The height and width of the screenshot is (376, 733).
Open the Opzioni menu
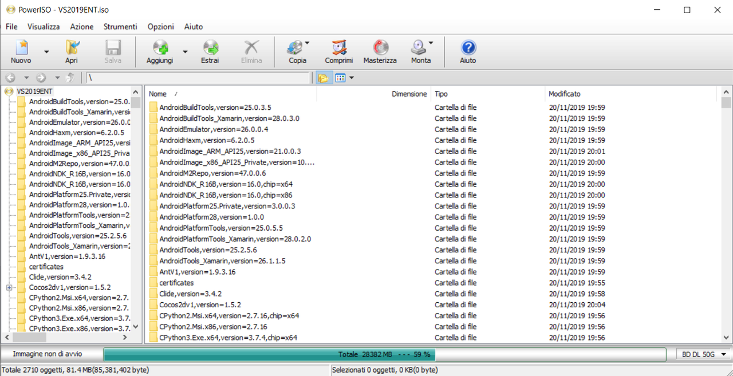click(x=161, y=26)
